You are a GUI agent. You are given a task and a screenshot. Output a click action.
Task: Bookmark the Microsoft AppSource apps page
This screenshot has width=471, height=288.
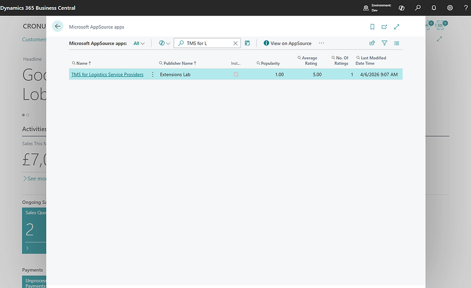[x=372, y=27]
